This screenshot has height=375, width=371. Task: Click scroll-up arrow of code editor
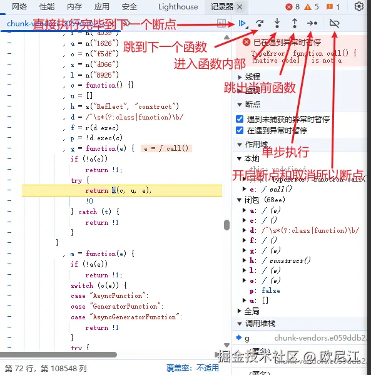click(227, 38)
